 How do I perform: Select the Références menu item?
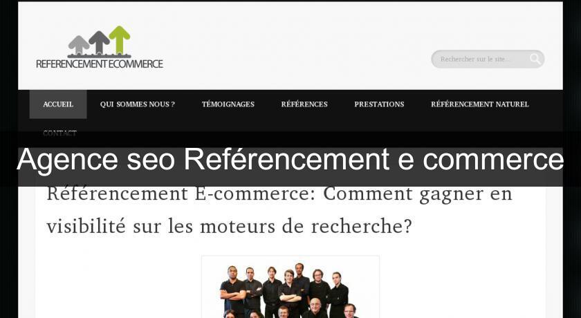[x=304, y=104]
